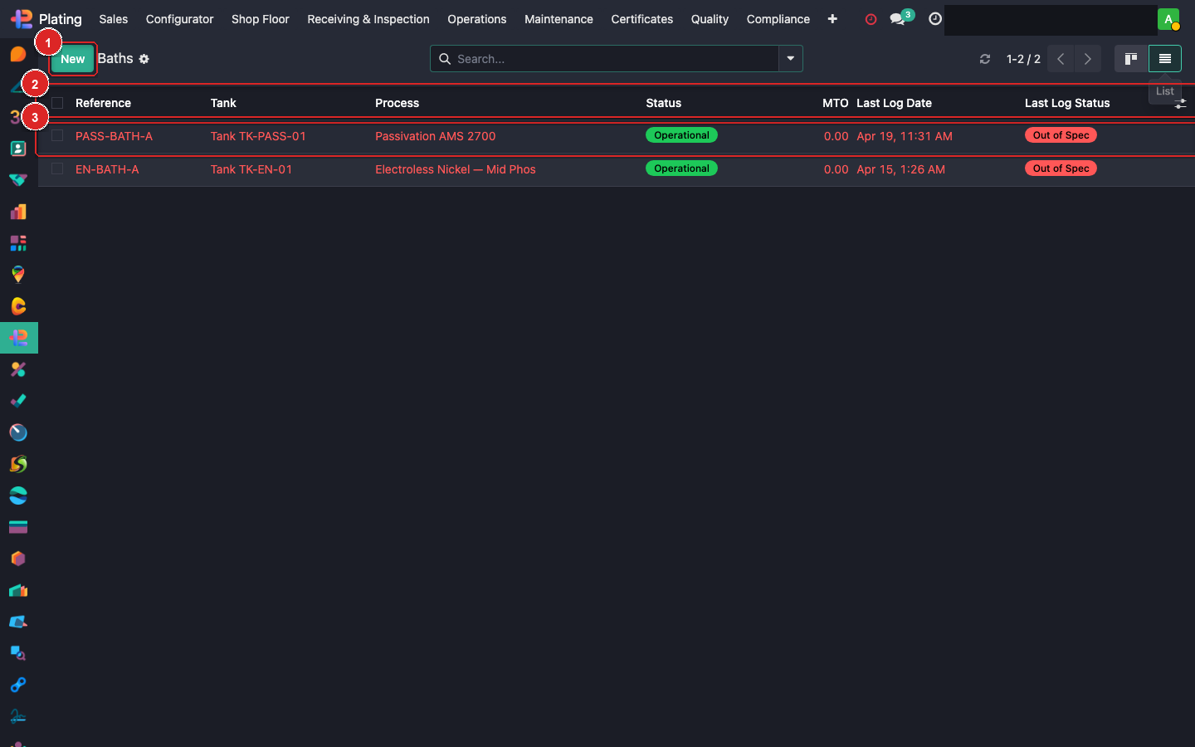Click the Baths settings gear icon

144,59
